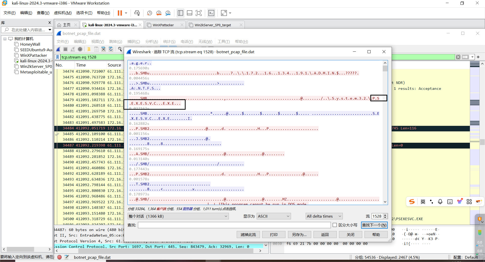
Task: Click the Wireshark open file folder icon
Action: pos(89,49)
